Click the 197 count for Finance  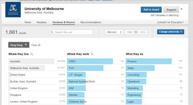[x=180, y=61]
